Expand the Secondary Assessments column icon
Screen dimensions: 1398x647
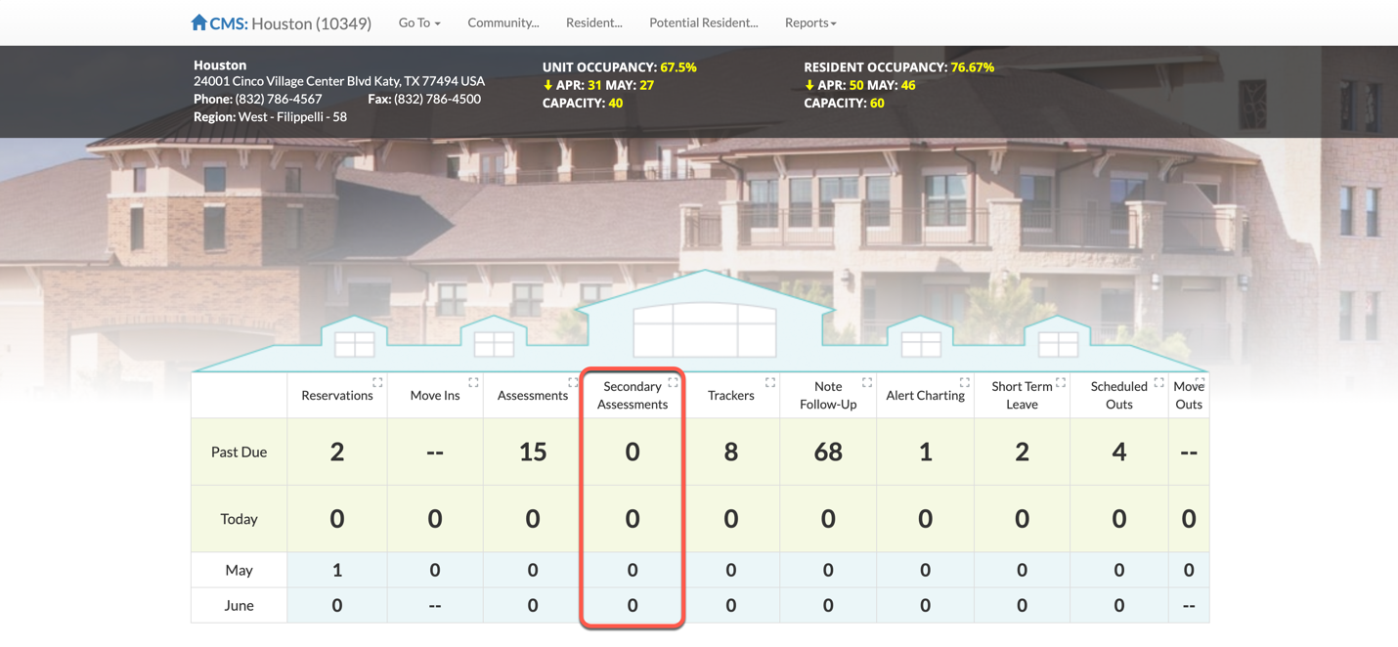point(673,382)
